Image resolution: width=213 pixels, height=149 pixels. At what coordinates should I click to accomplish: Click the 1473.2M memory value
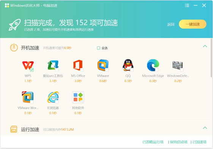pos(68,130)
